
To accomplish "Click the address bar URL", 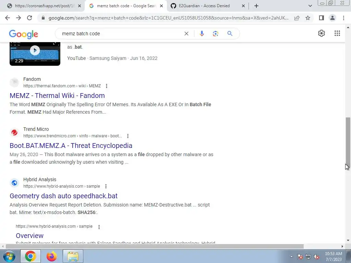I will click(x=168, y=18).
